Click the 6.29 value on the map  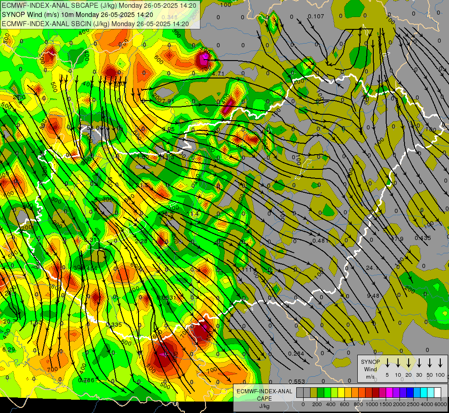[x=9, y=349]
